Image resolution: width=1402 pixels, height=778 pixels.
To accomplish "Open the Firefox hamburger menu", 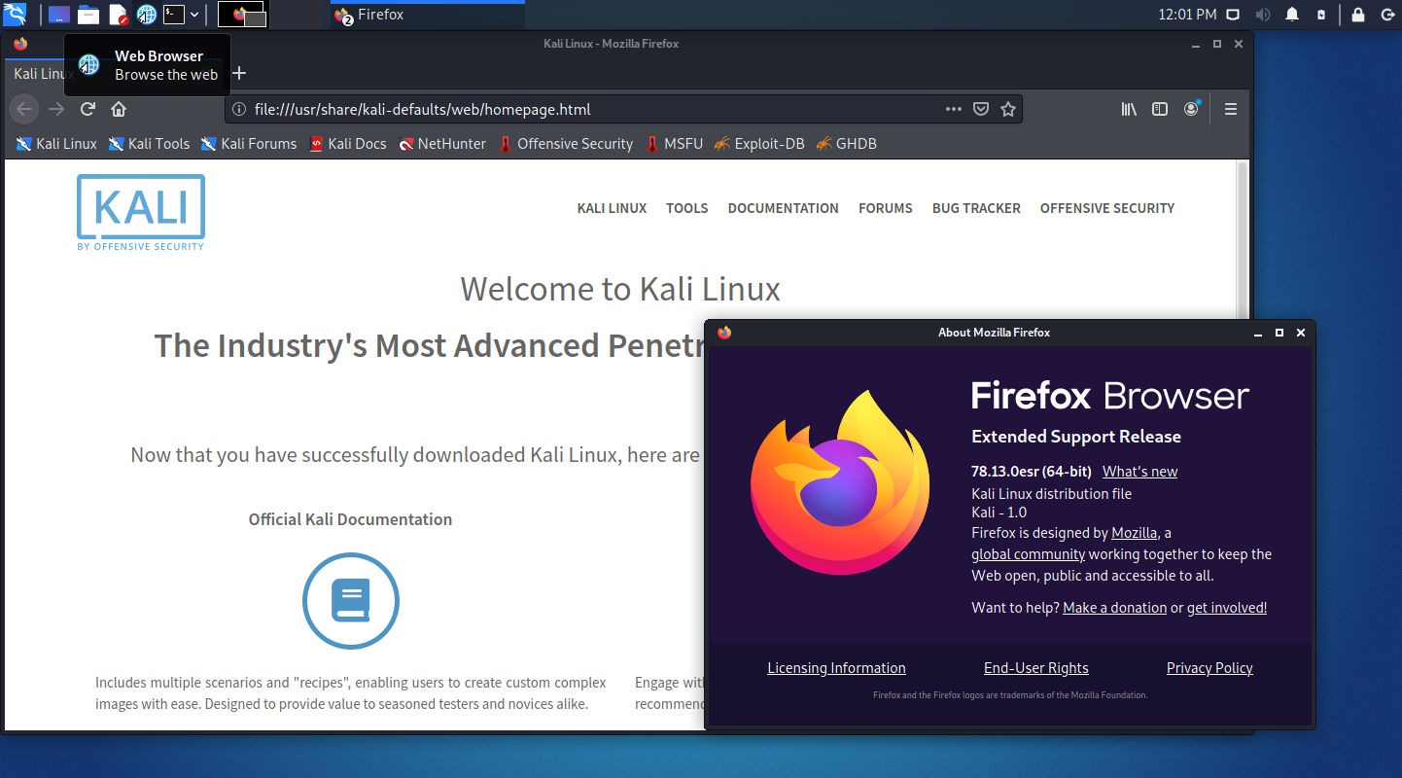I will pyautogui.click(x=1231, y=109).
